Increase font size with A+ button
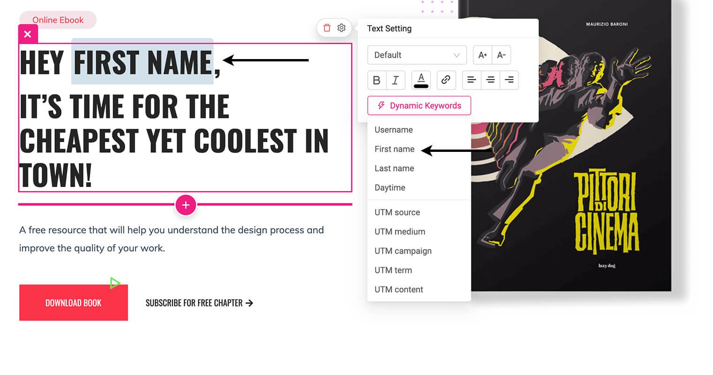This screenshot has width=713, height=375. pos(483,55)
